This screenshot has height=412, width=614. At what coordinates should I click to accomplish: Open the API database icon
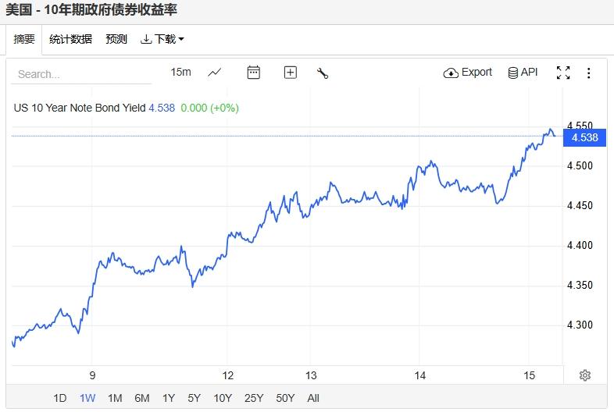coord(512,73)
